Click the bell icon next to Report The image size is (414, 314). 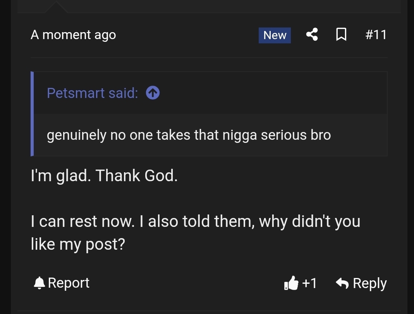point(39,283)
